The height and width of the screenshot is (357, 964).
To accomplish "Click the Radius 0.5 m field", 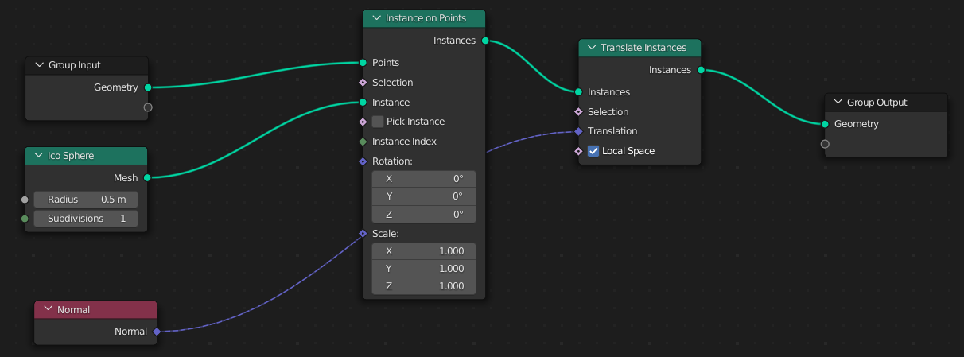I will 85,200.
